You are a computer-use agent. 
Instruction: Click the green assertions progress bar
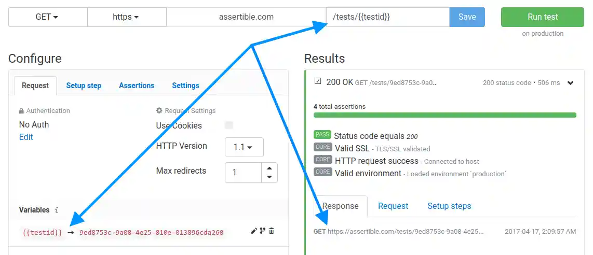(444, 115)
